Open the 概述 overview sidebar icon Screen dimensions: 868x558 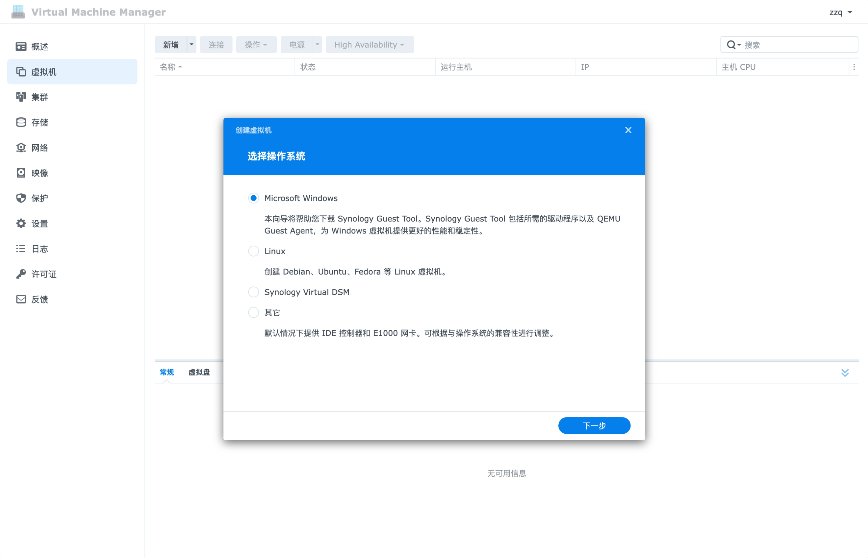pyautogui.click(x=21, y=46)
